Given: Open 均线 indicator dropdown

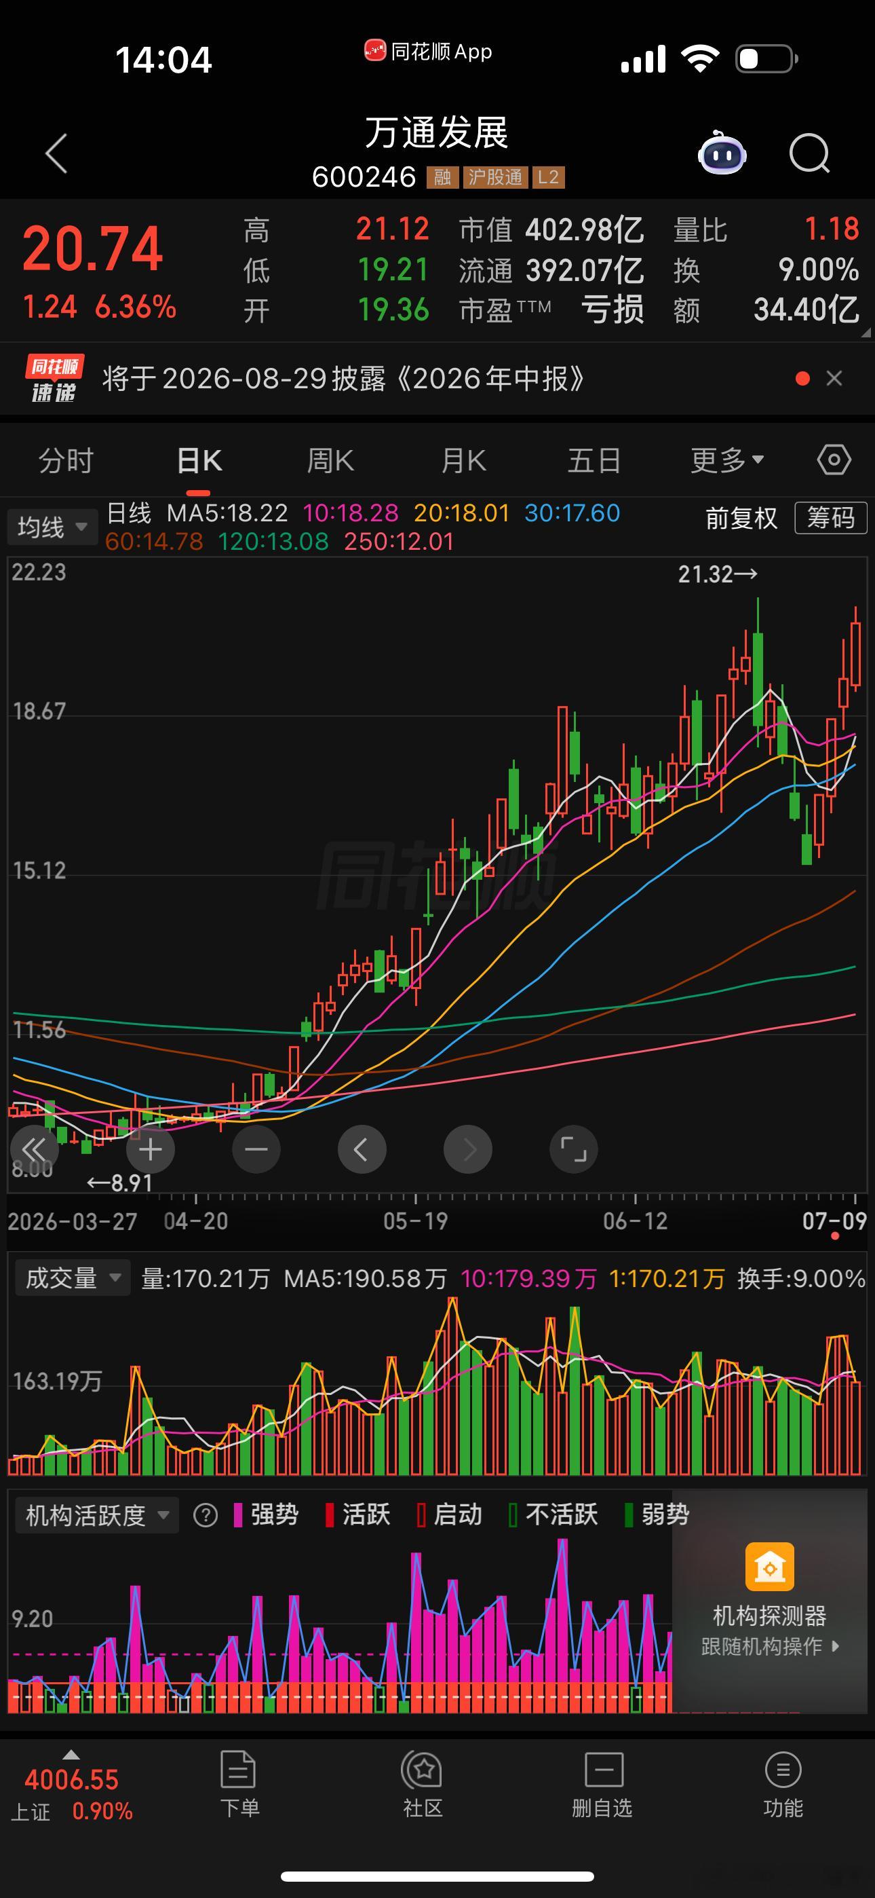Looking at the screenshot, I should coord(52,527).
